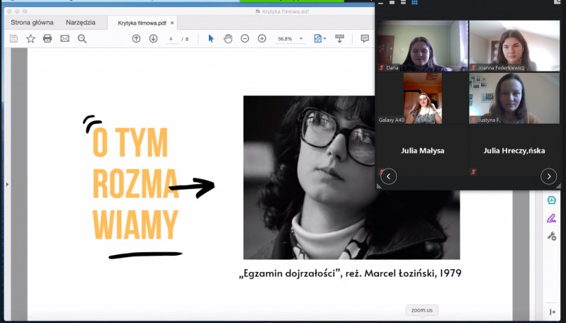Image resolution: width=566 pixels, height=323 pixels.
Task: Select the Krytyka filmowa.pdf document tab
Action: pos(142,23)
